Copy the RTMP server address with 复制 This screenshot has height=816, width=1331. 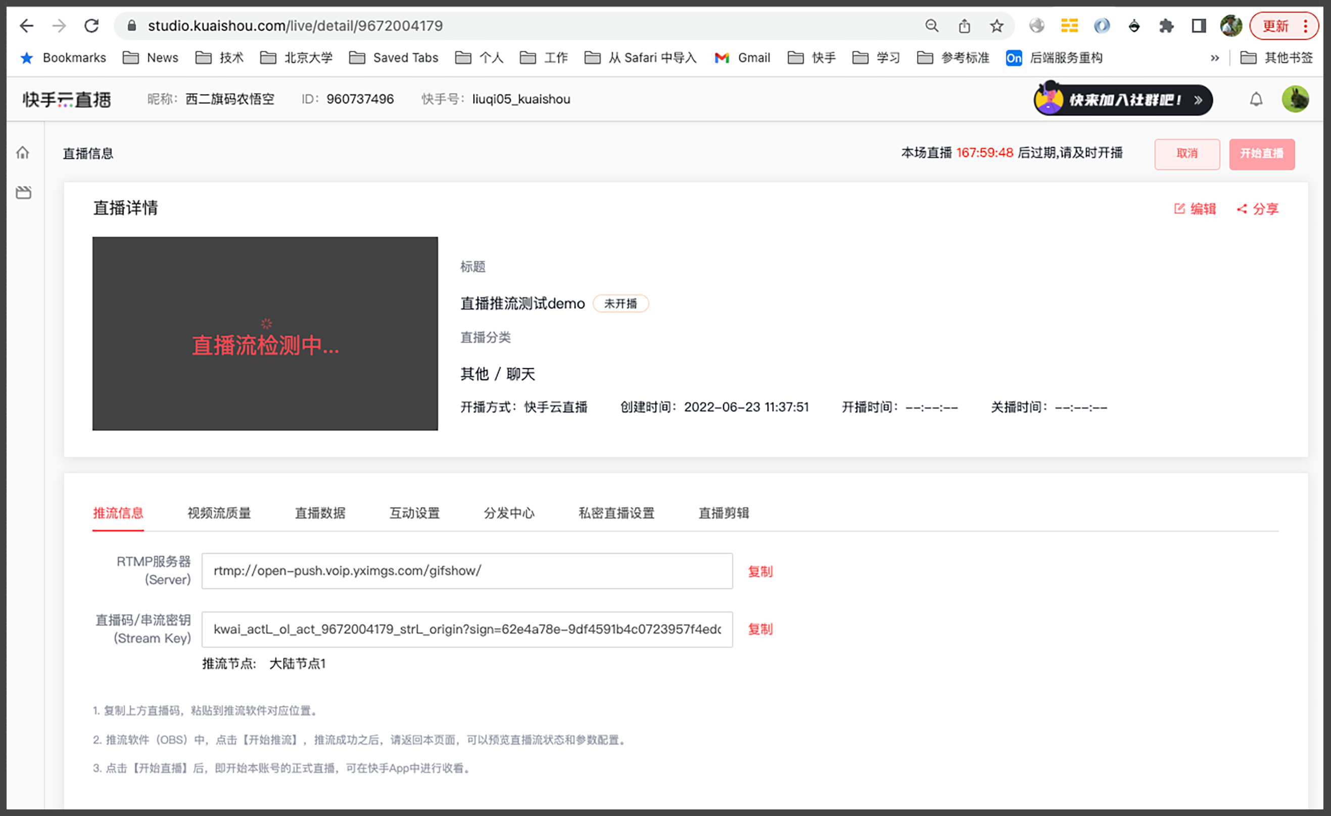click(760, 571)
